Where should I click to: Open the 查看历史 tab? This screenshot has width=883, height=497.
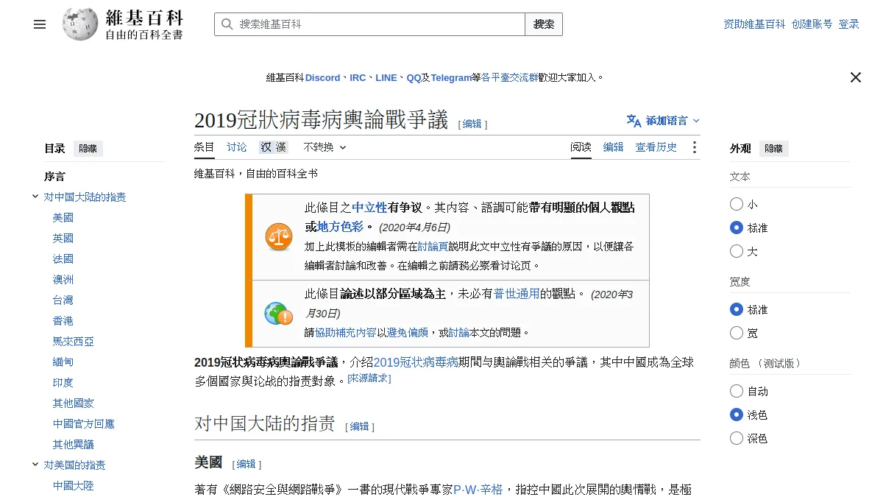click(656, 147)
